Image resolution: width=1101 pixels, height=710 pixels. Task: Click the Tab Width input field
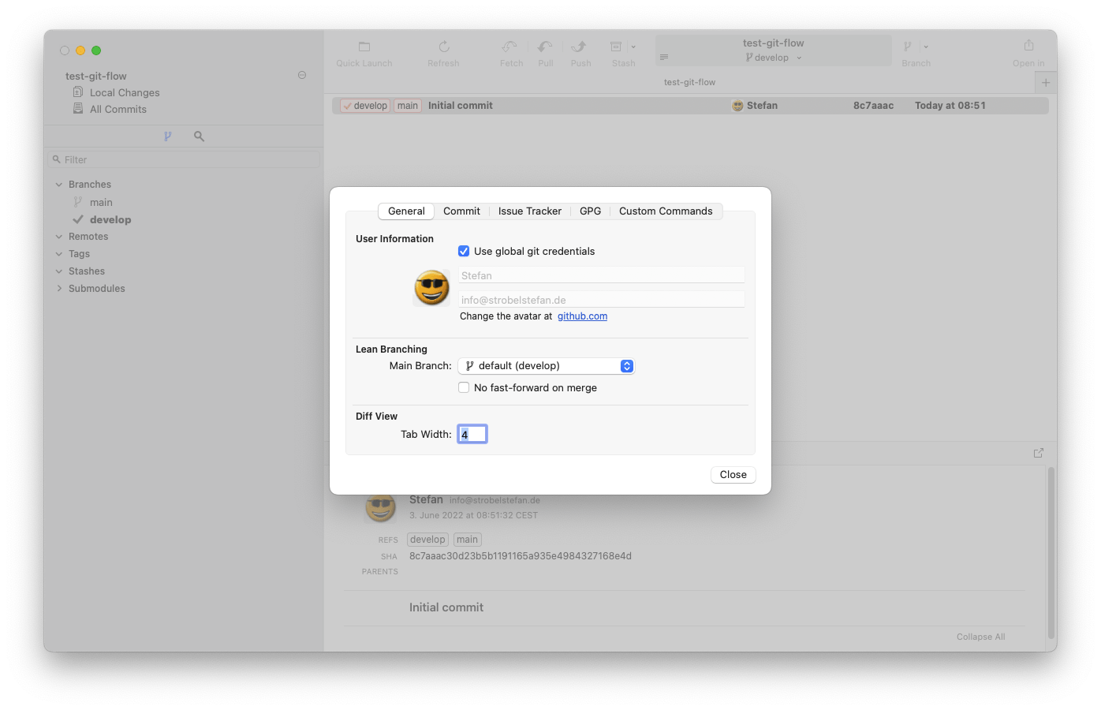(x=472, y=433)
